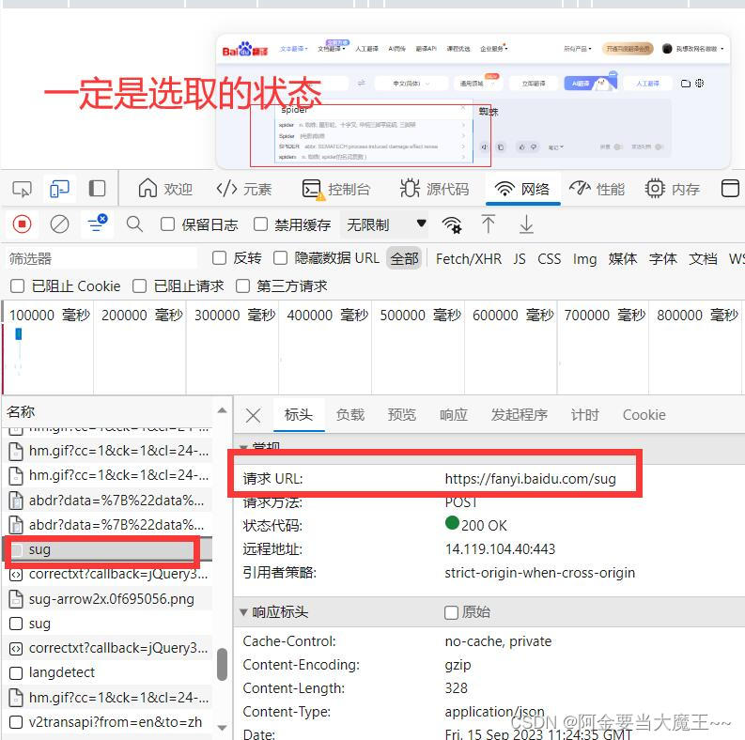Open the Initiator (发起程序) detail tab
Viewport: 745px width, 740px height.
point(520,415)
